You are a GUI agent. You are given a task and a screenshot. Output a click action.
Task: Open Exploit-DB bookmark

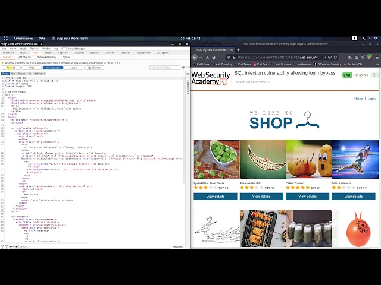click(x=353, y=64)
